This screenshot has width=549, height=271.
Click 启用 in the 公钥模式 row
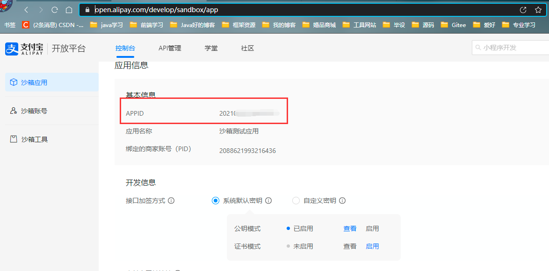(x=372, y=229)
